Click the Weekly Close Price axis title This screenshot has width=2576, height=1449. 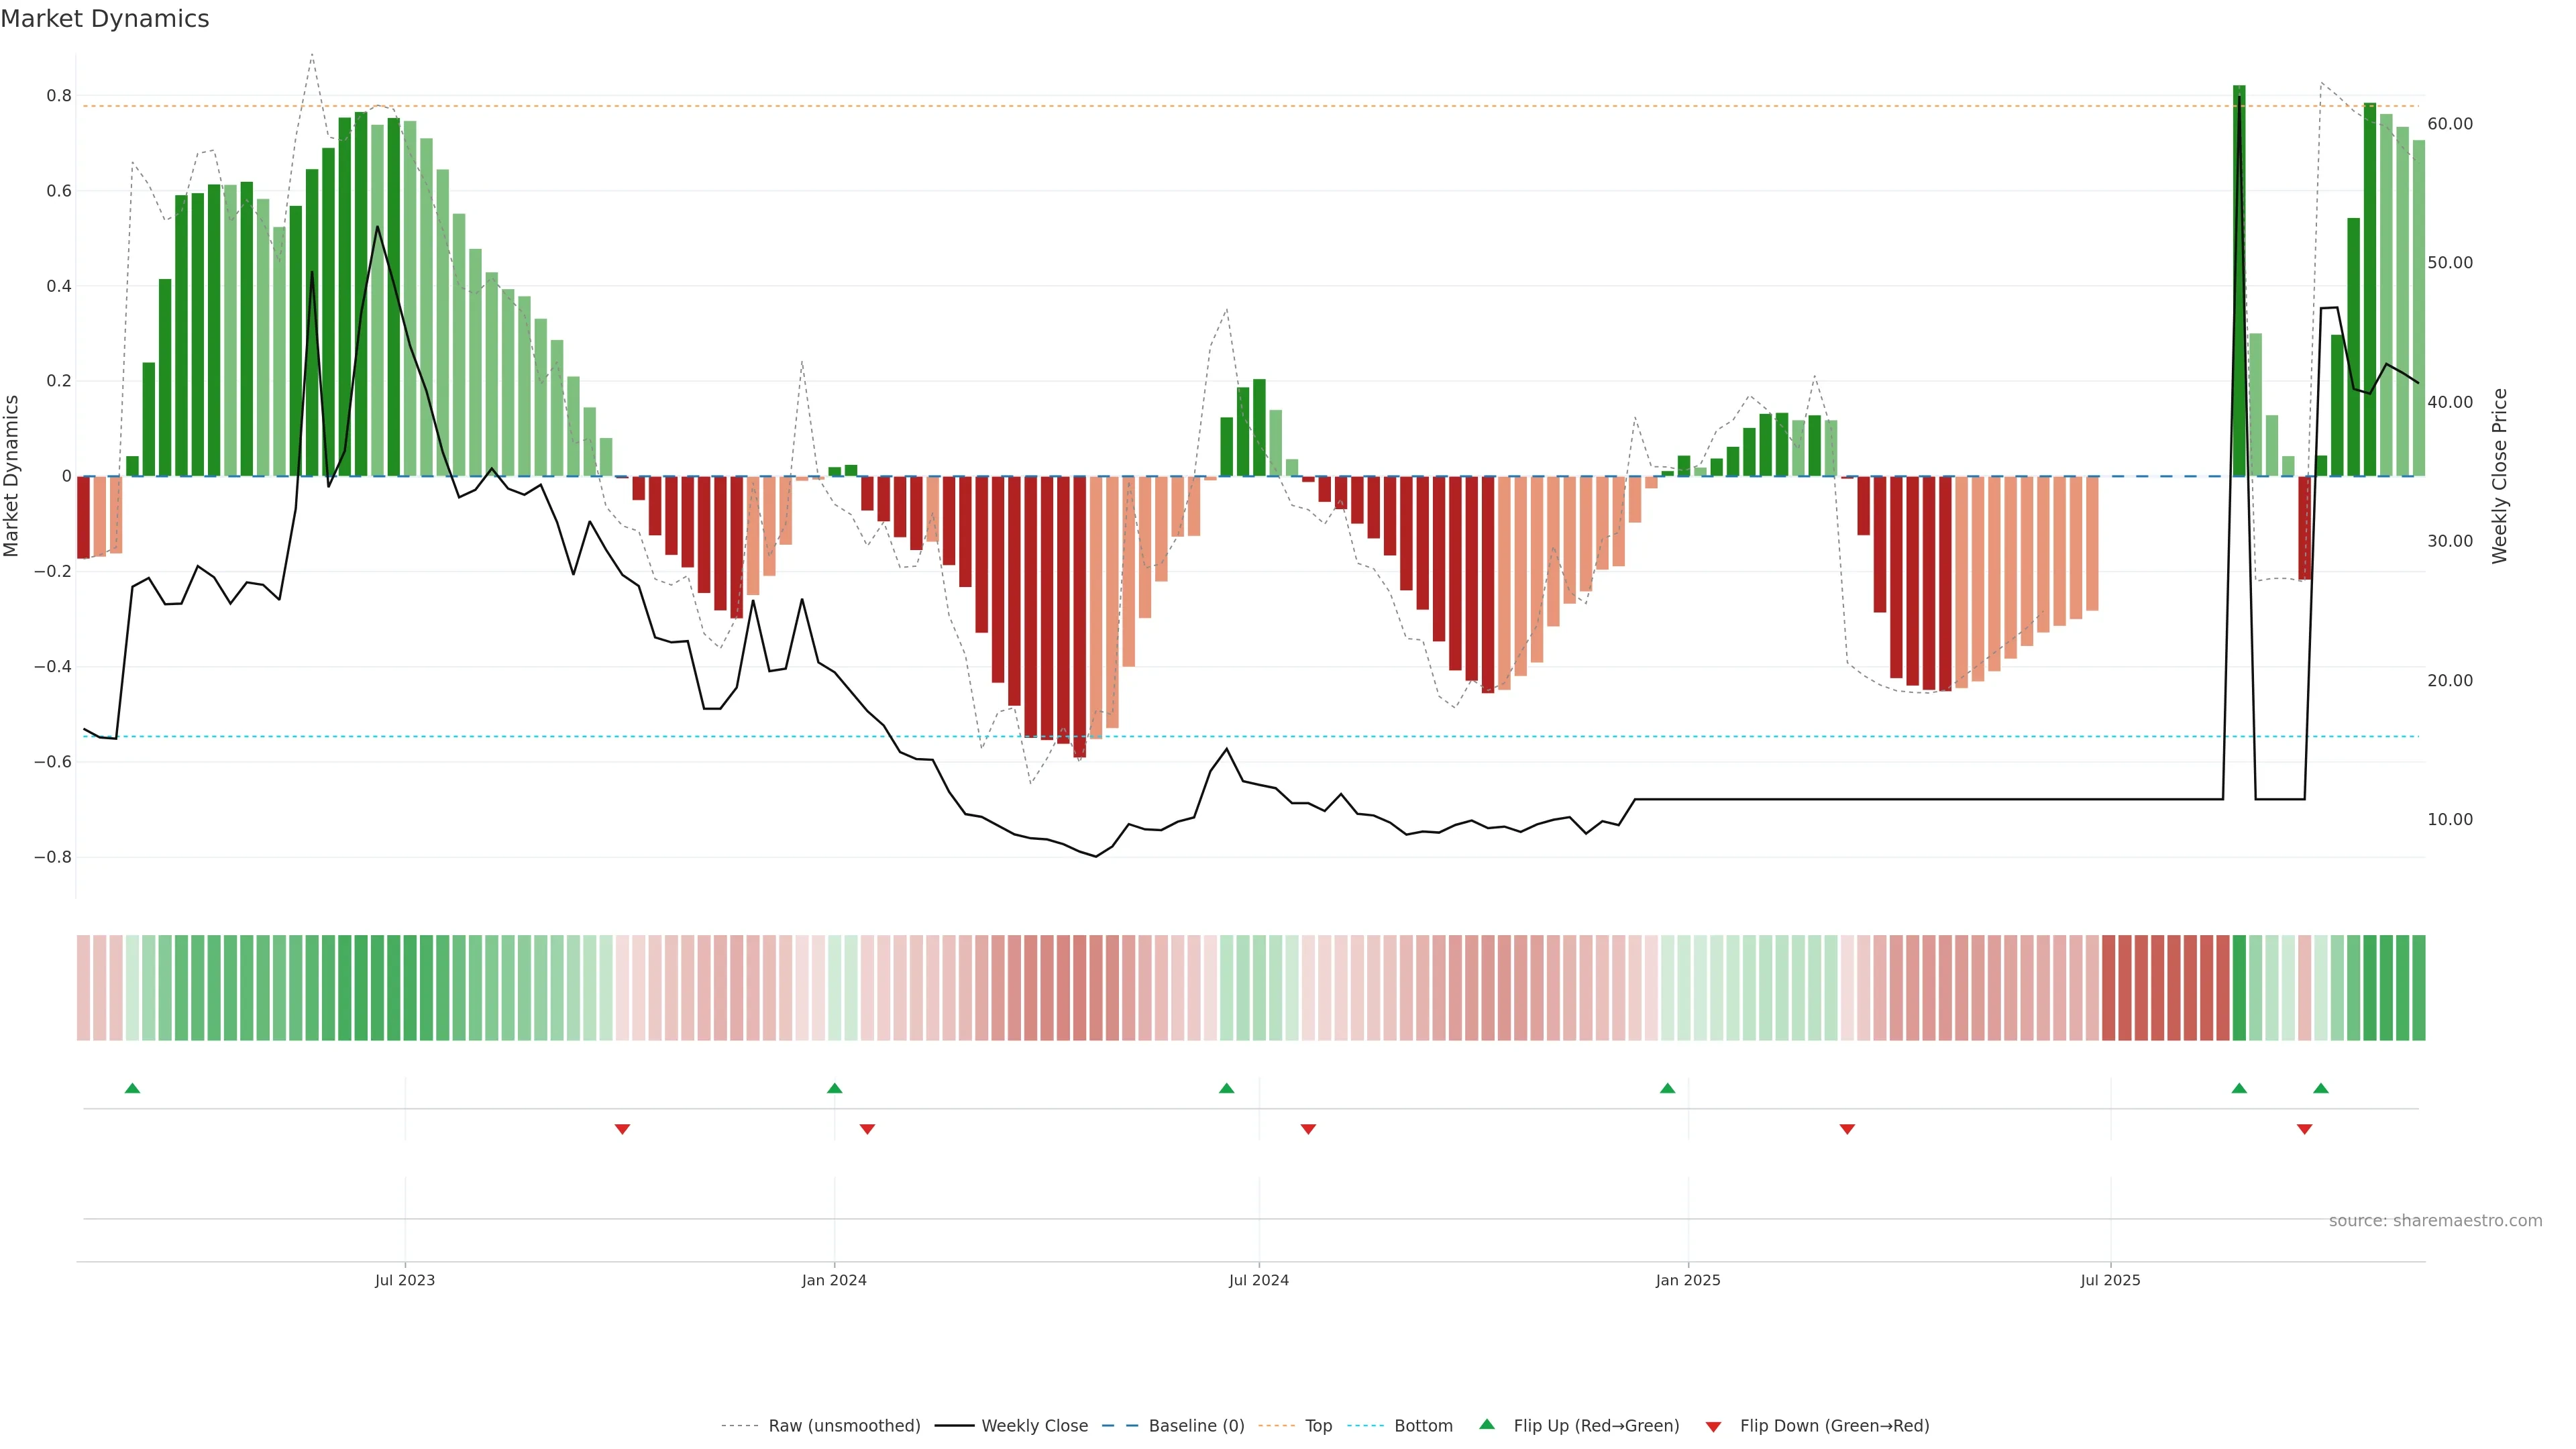pyautogui.click(x=2500, y=476)
